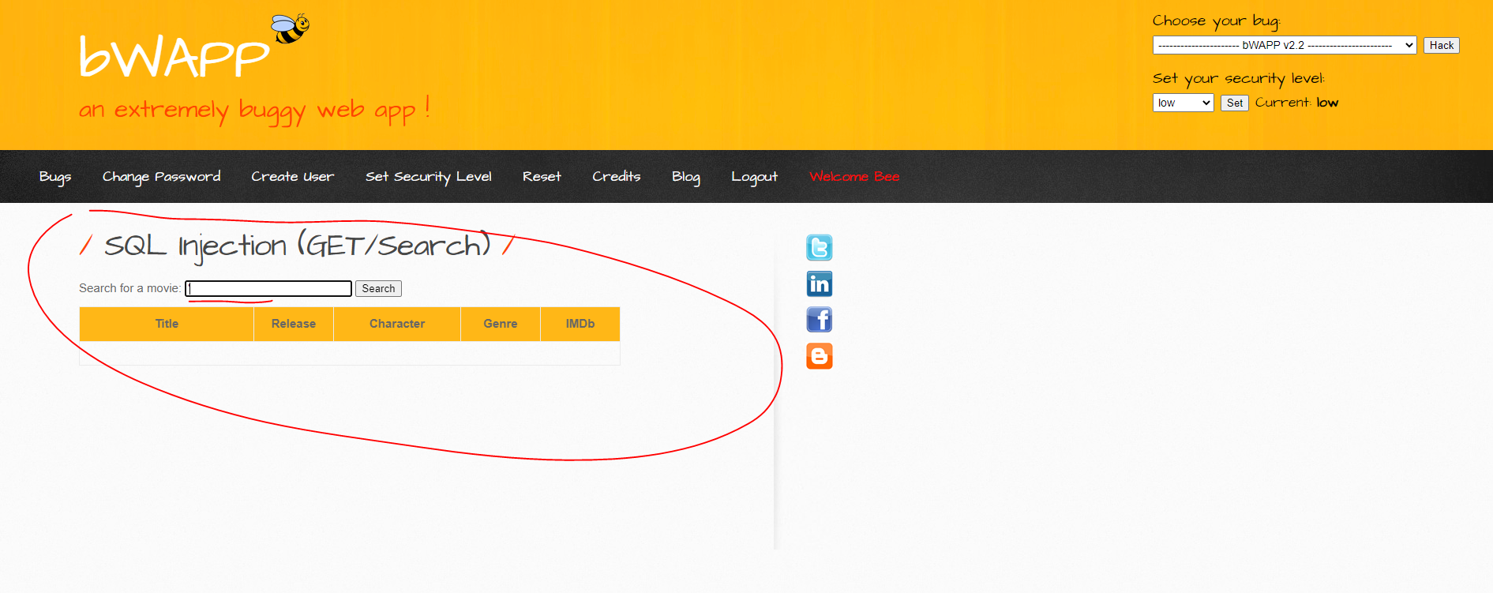Click the bee logo icon
This screenshot has width=1493, height=593.
click(290, 28)
